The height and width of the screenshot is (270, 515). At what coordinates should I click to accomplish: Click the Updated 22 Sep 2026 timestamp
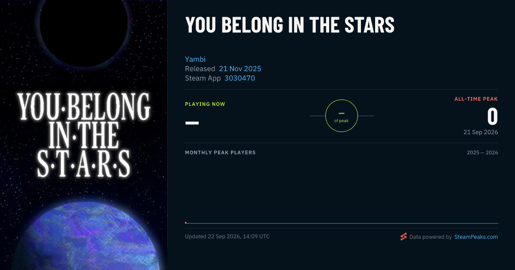click(x=227, y=236)
